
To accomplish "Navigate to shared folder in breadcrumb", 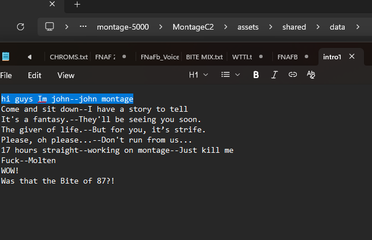I will pos(294,27).
